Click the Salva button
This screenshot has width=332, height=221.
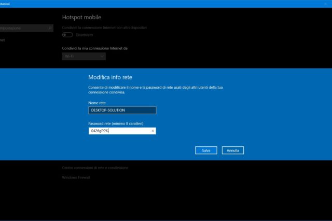pos(206,150)
